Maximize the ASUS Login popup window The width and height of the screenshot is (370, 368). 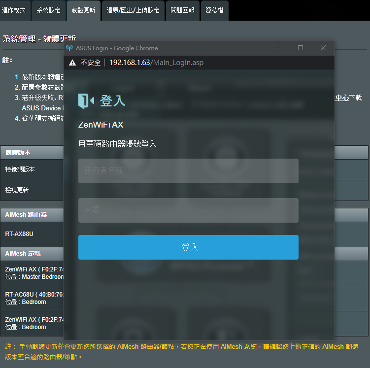pyautogui.click(x=301, y=48)
